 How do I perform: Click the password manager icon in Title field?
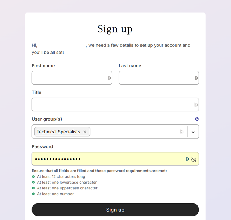[x=196, y=105]
